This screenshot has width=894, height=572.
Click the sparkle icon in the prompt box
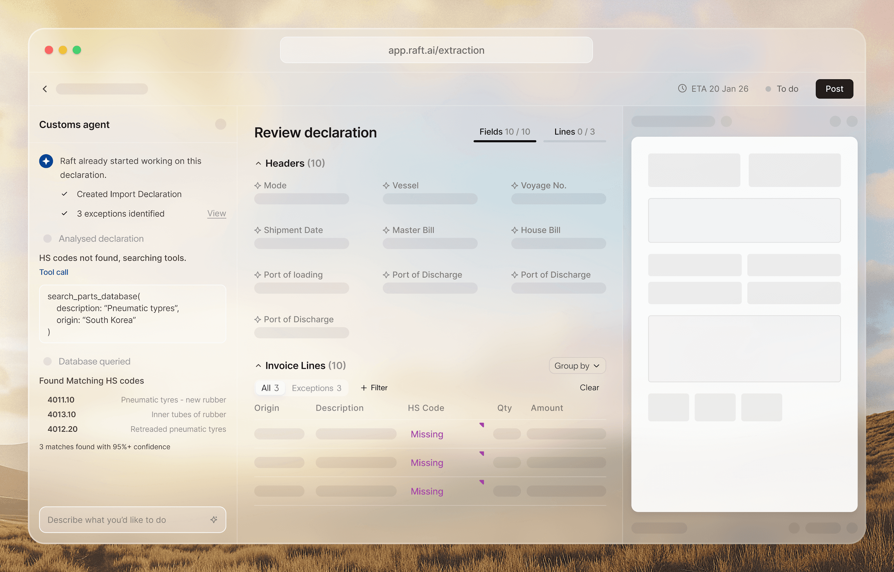[214, 520]
